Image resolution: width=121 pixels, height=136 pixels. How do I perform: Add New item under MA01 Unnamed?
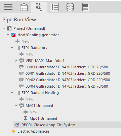34,112
